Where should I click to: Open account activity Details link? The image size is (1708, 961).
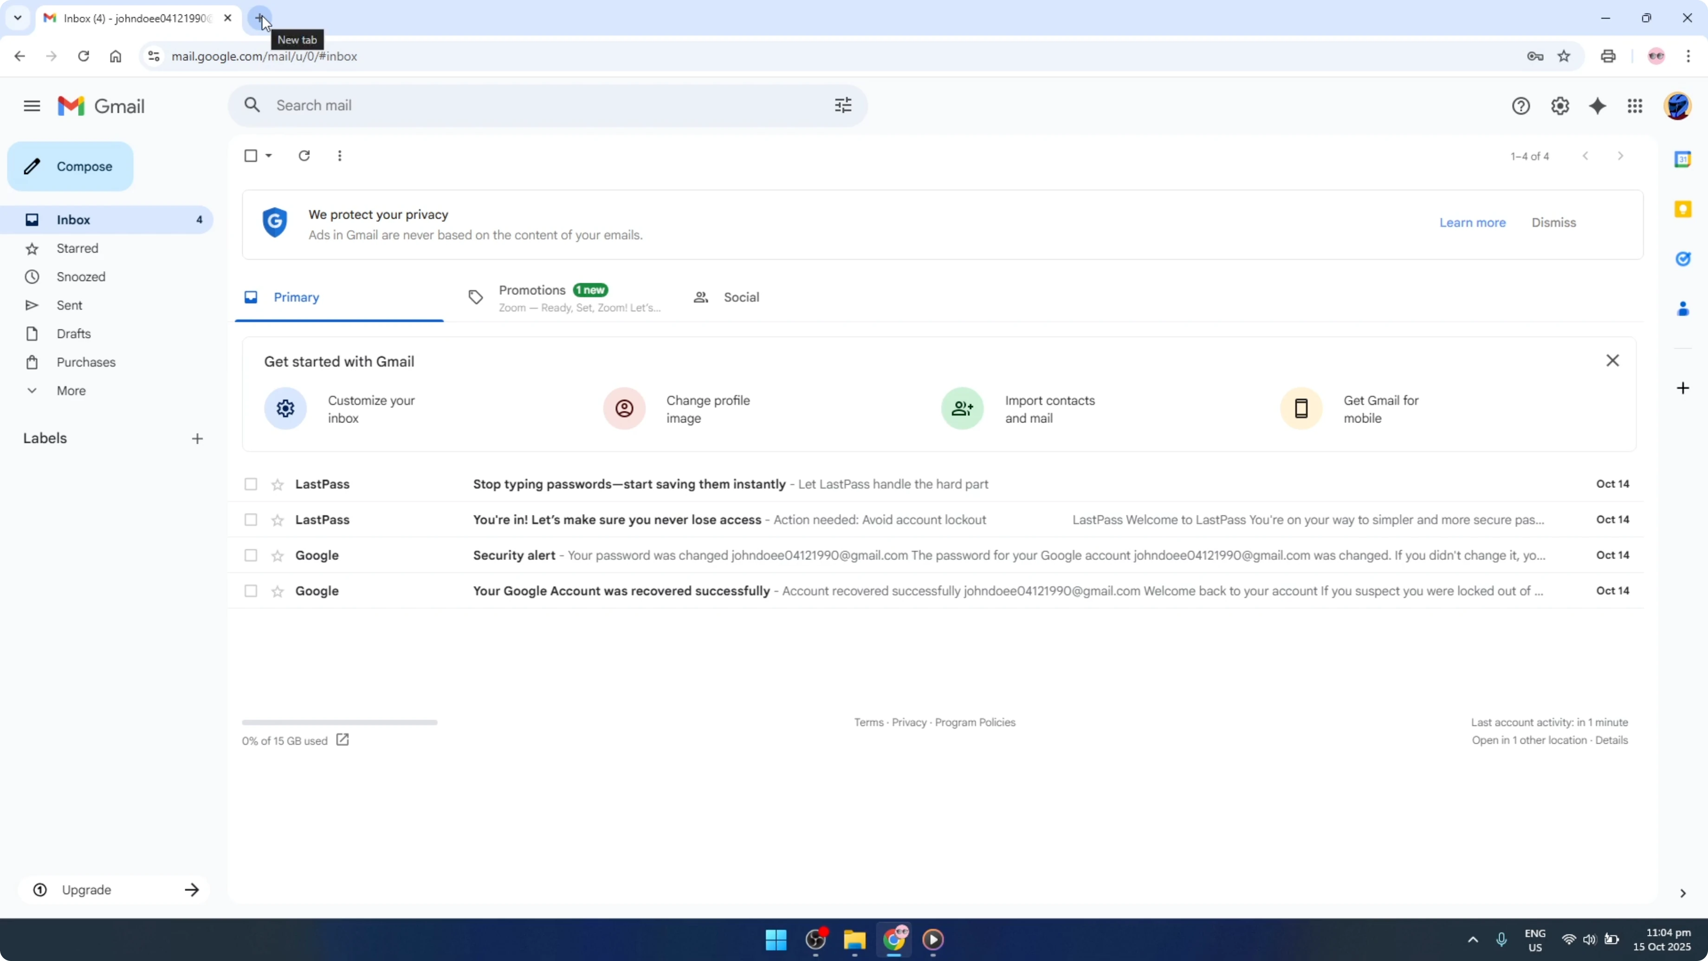[x=1611, y=740]
